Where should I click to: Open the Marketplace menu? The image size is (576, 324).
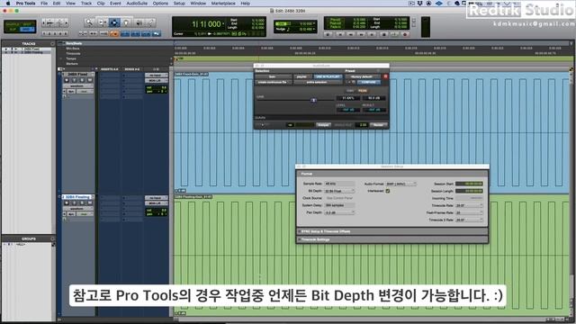coord(223,4)
